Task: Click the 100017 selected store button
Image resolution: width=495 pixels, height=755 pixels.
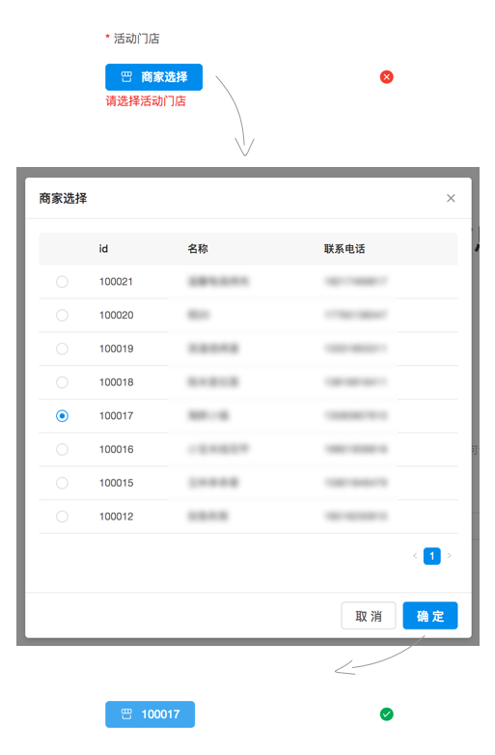Action: click(151, 714)
